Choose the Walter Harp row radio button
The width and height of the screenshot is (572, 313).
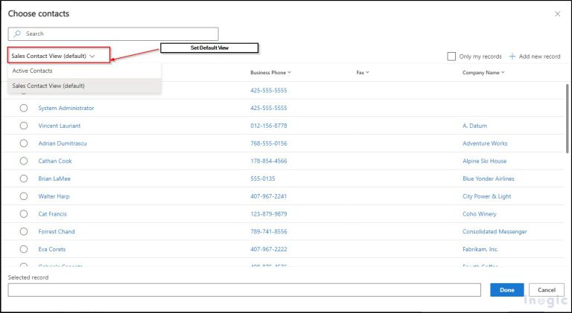(x=24, y=196)
